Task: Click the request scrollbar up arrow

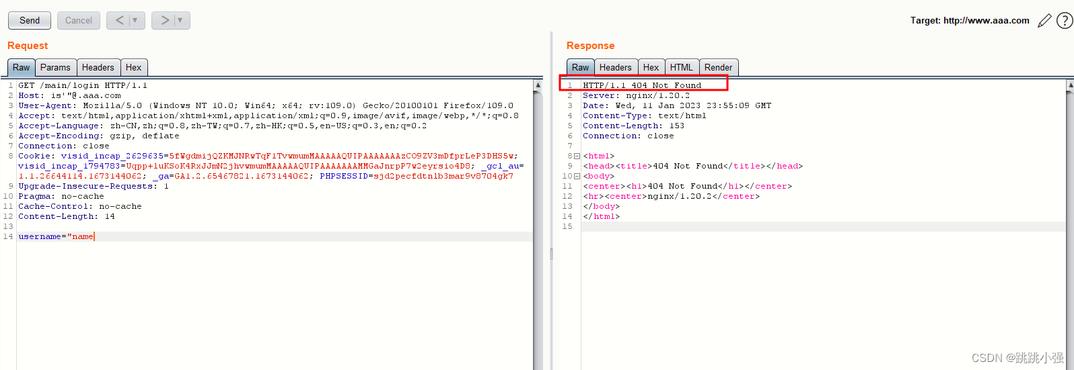Action: click(538, 85)
